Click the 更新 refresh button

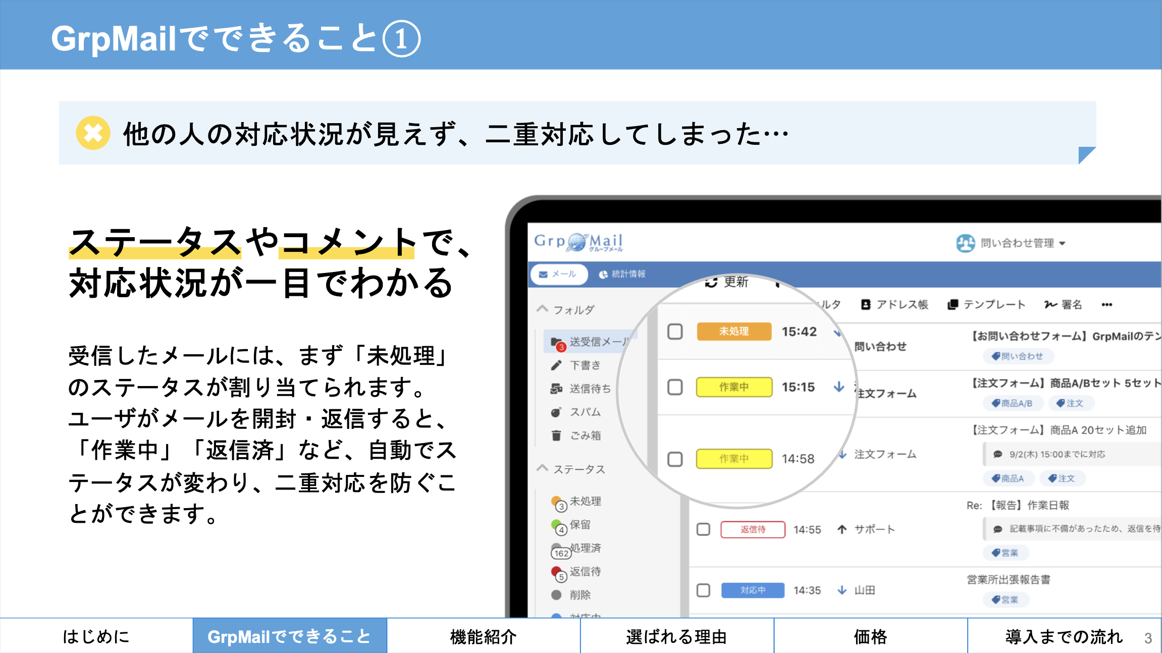[x=726, y=282]
